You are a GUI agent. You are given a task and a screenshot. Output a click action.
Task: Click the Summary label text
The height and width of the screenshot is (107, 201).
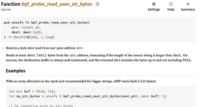click(188, 9)
